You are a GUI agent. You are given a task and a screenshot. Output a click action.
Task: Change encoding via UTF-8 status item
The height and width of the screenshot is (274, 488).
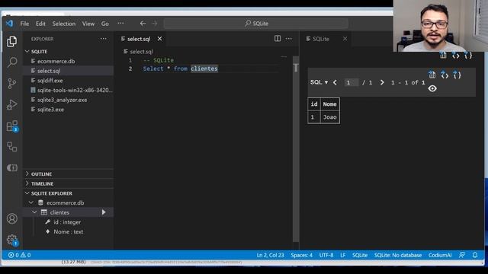(326, 255)
